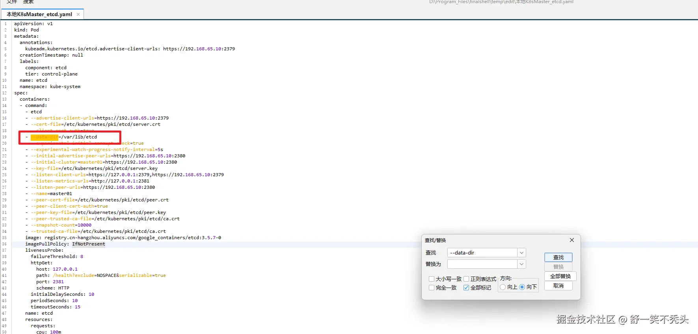
Task: Click the 全部替换 button
Action: tap(560, 276)
